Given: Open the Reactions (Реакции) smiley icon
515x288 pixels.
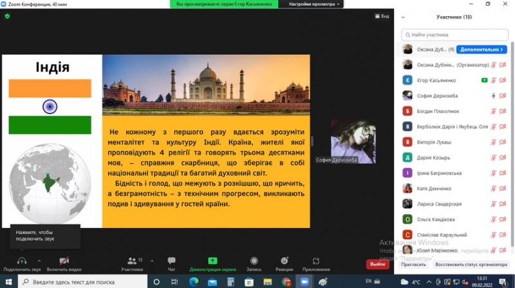Looking at the screenshot, I should 284,261.
